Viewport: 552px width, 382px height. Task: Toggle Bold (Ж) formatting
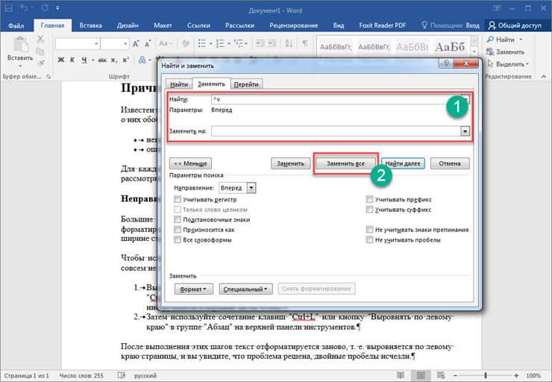click(61, 60)
